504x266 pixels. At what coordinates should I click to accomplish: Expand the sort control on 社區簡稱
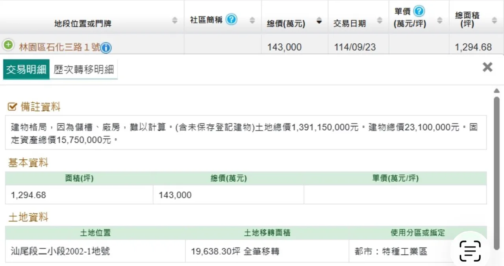pyautogui.click(x=252, y=20)
